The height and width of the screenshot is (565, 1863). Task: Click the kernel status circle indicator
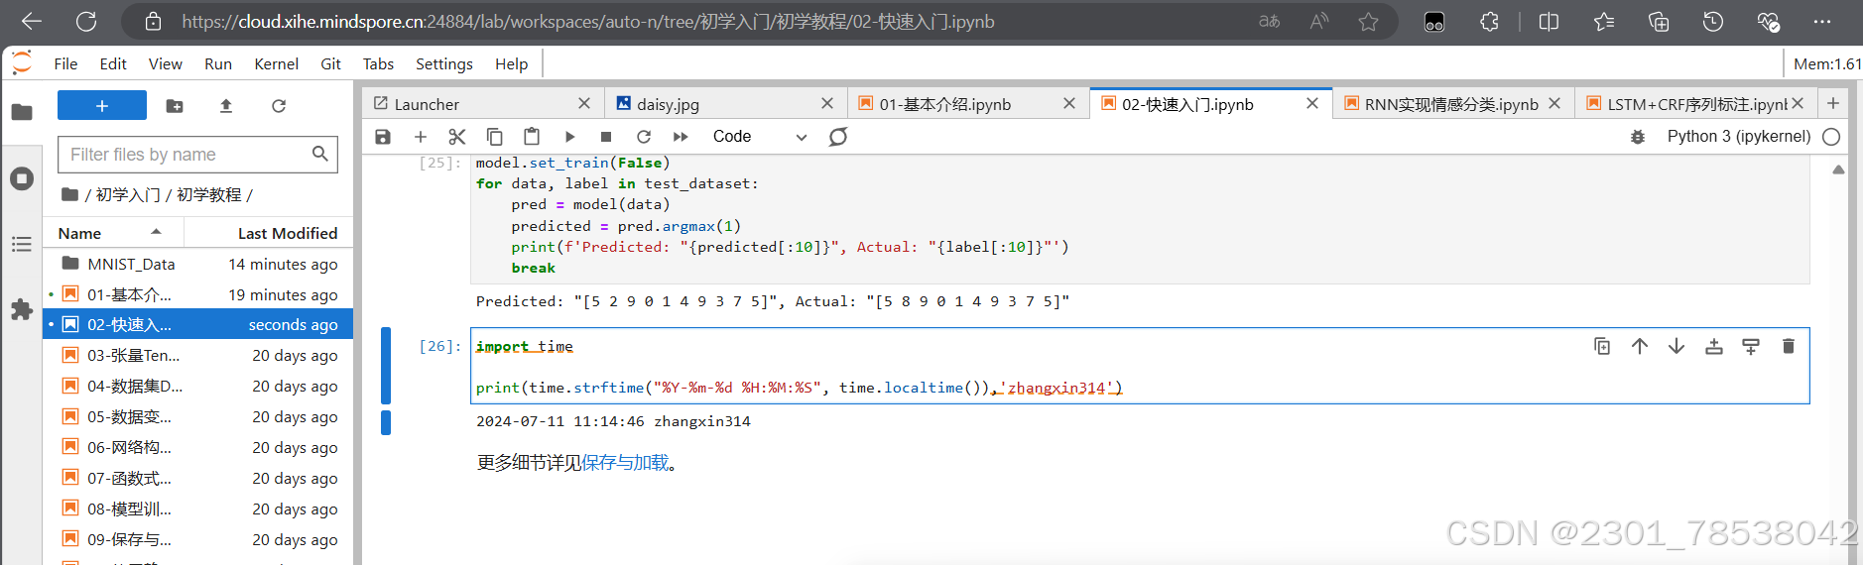[x=1832, y=137]
